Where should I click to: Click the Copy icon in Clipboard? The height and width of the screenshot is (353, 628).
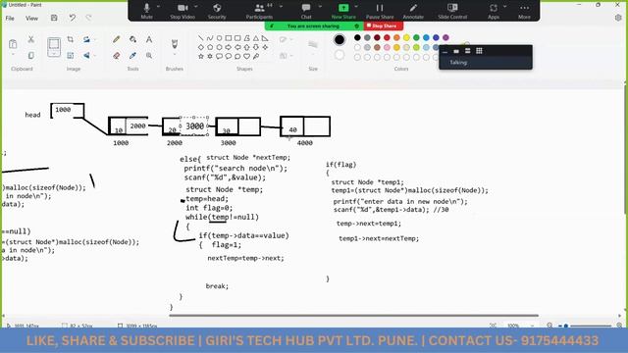click(x=30, y=55)
